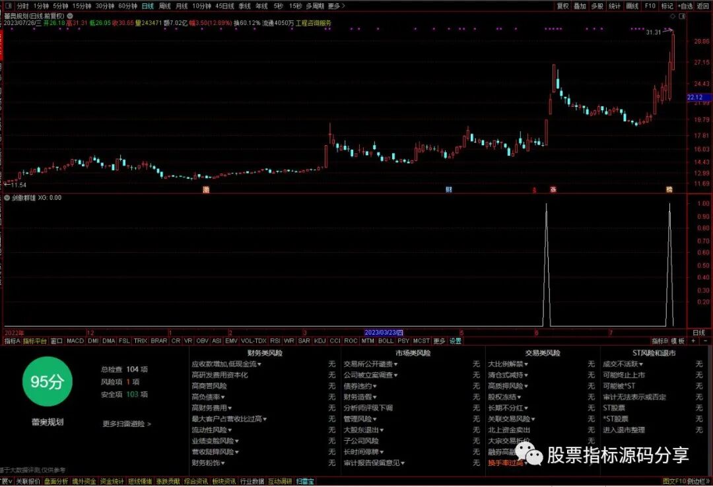Open 设置 indicator settings
This screenshot has height=487, width=713.
(455, 341)
